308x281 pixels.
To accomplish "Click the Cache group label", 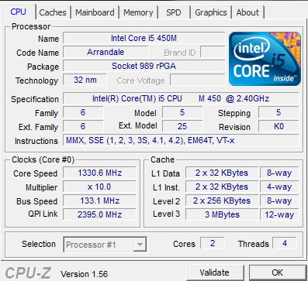I will point(163,159).
